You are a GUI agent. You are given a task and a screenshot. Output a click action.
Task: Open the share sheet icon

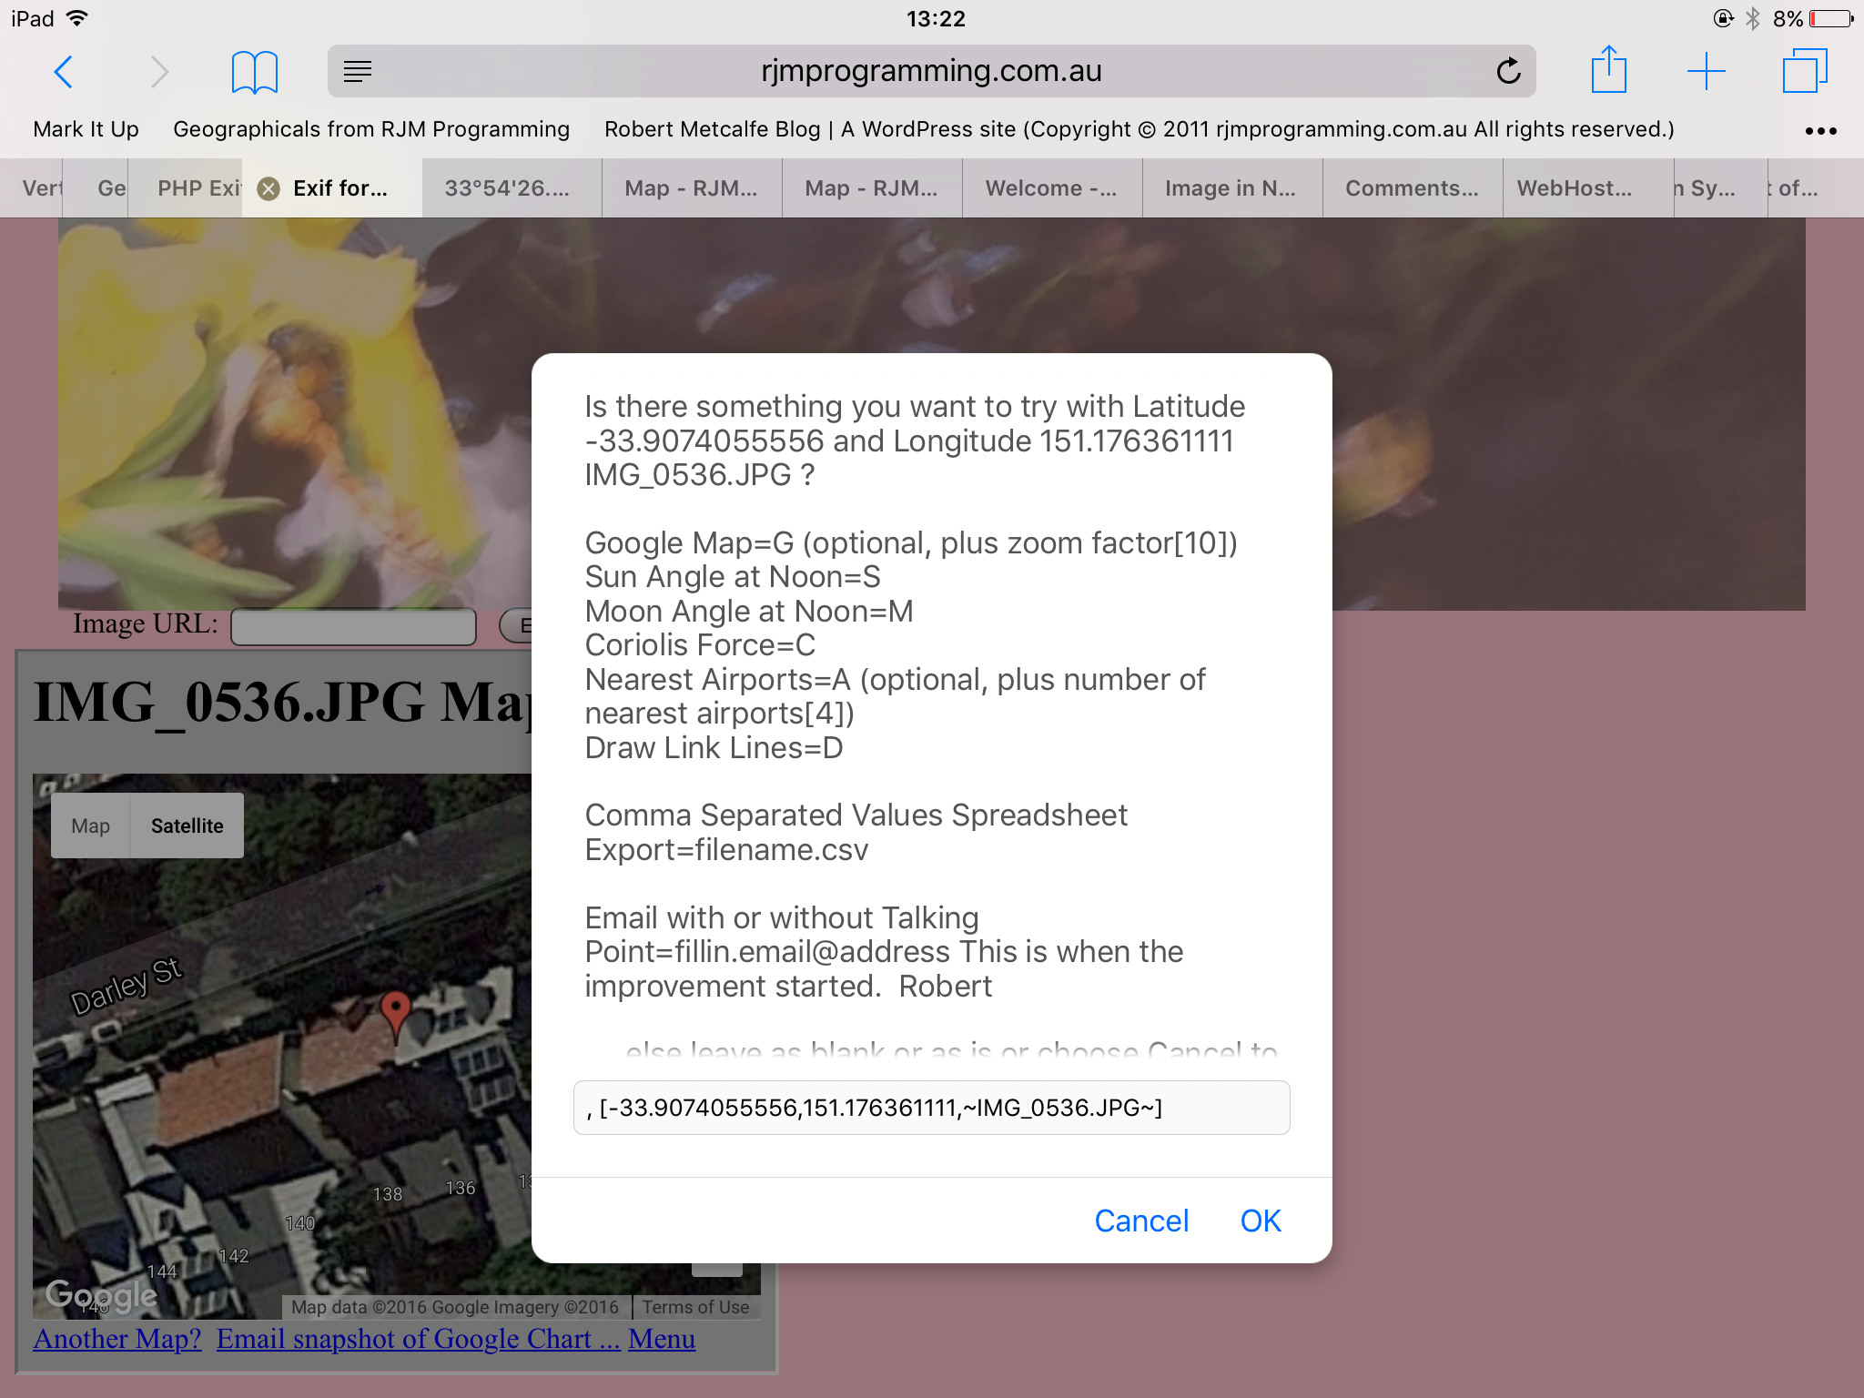click(1608, 69)
